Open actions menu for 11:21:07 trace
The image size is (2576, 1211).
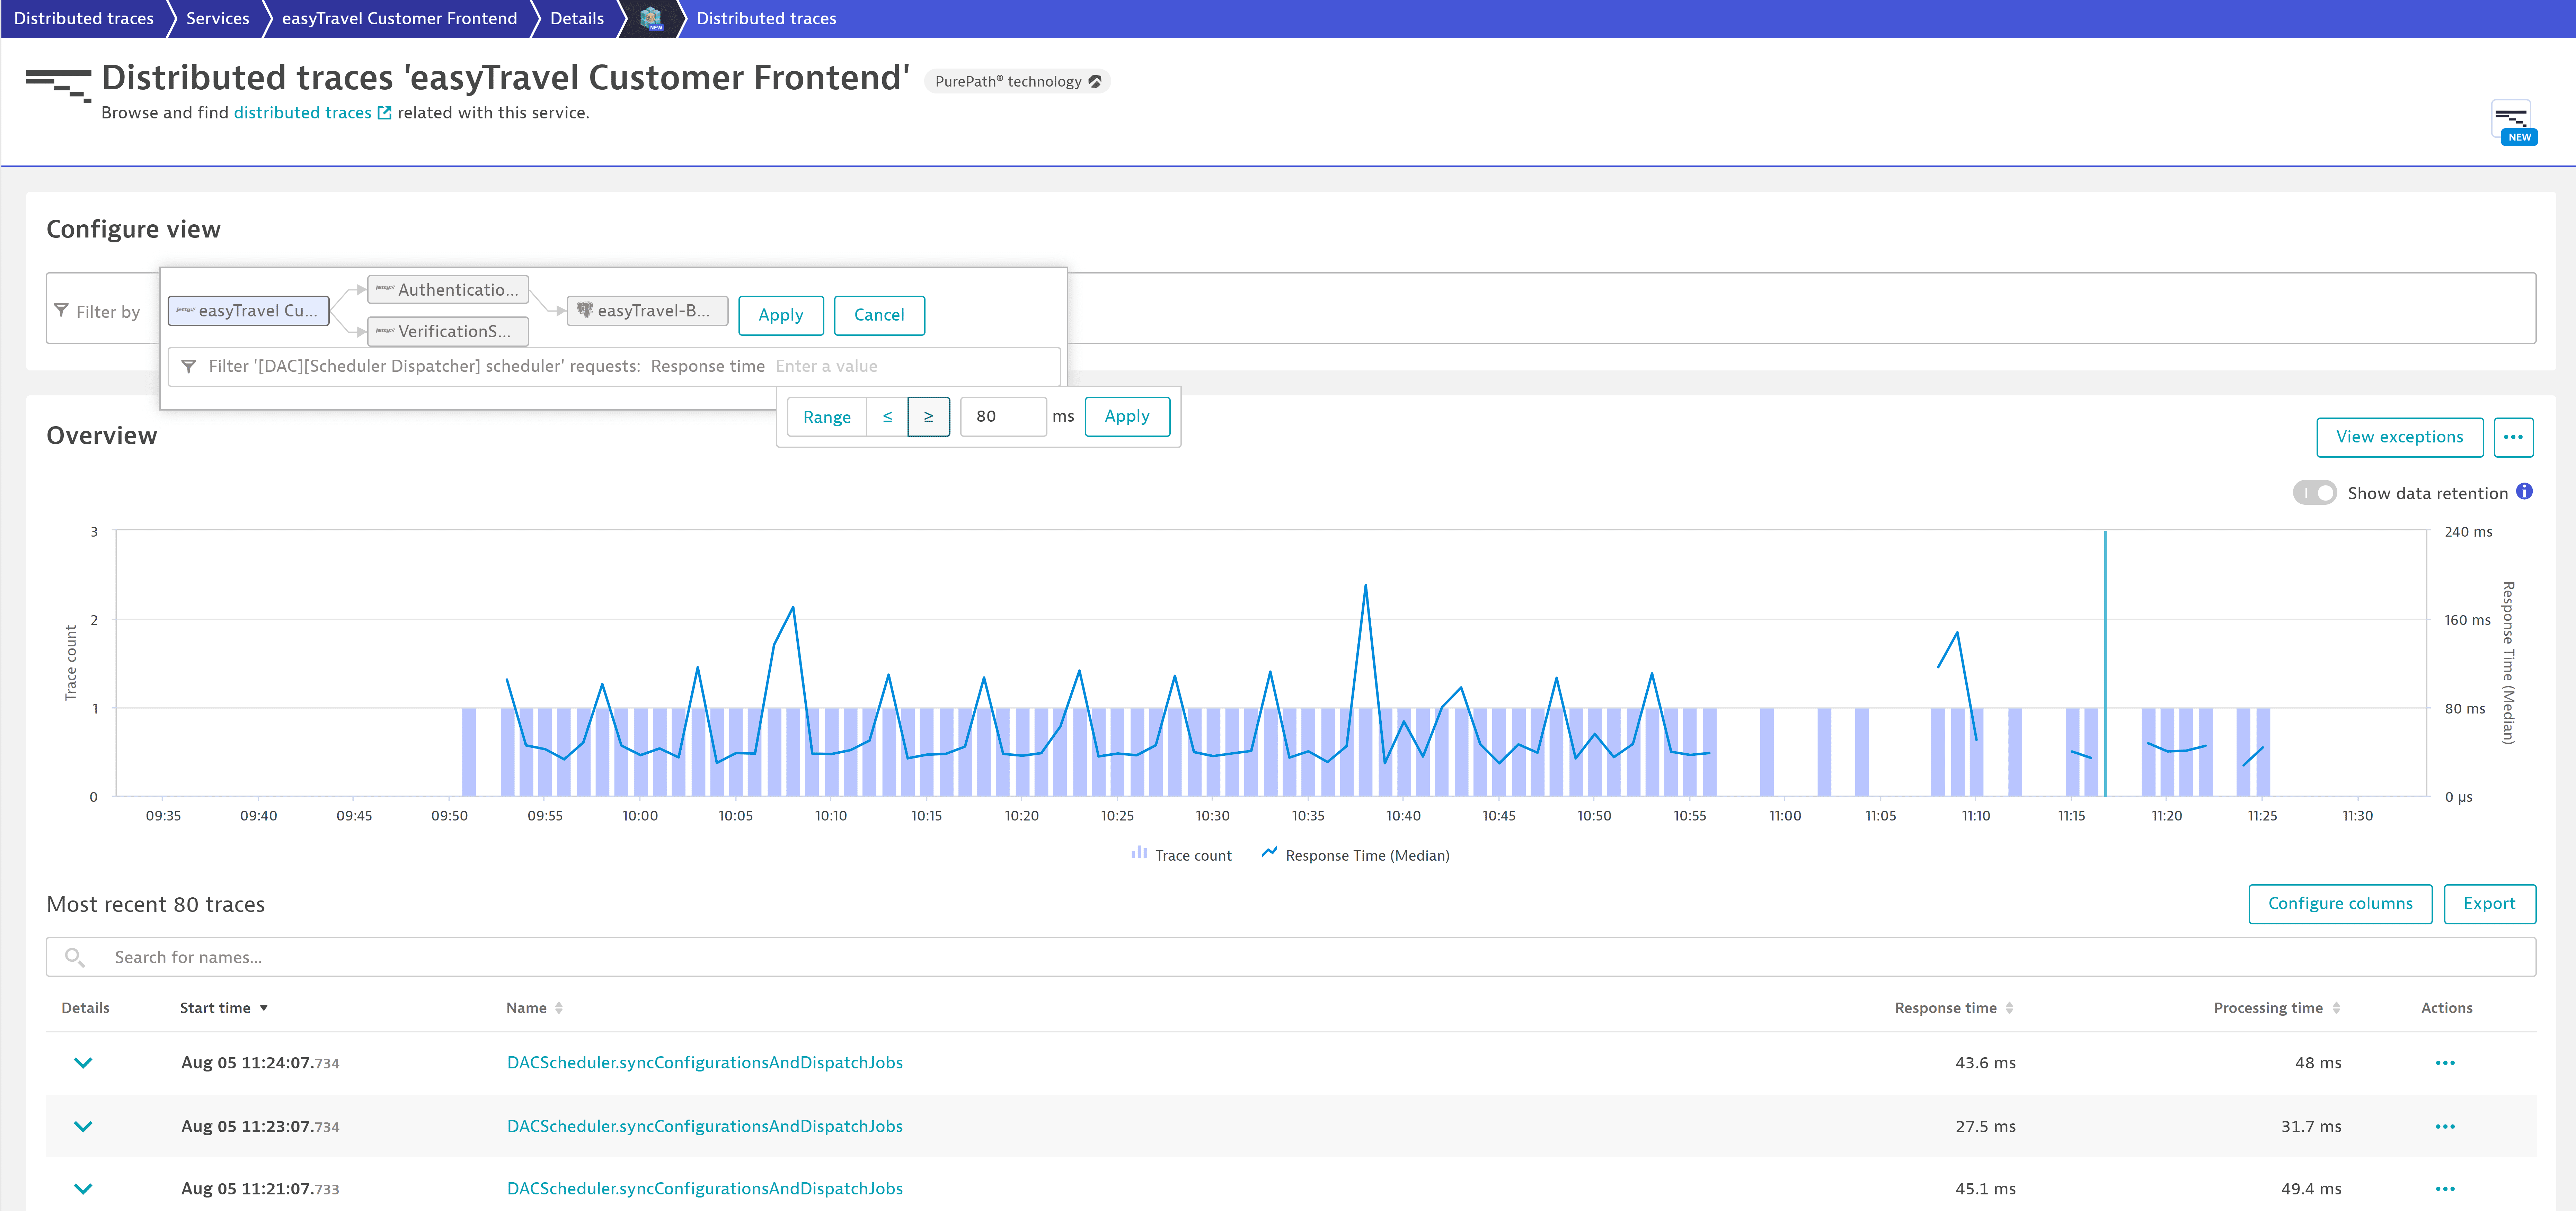2445,1189
